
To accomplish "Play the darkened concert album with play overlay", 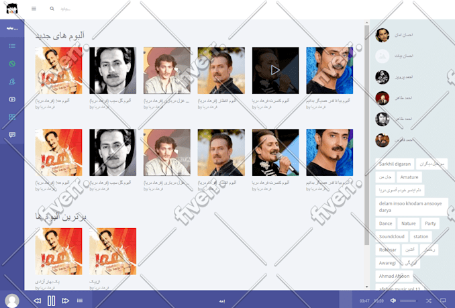I will [275, 70].
